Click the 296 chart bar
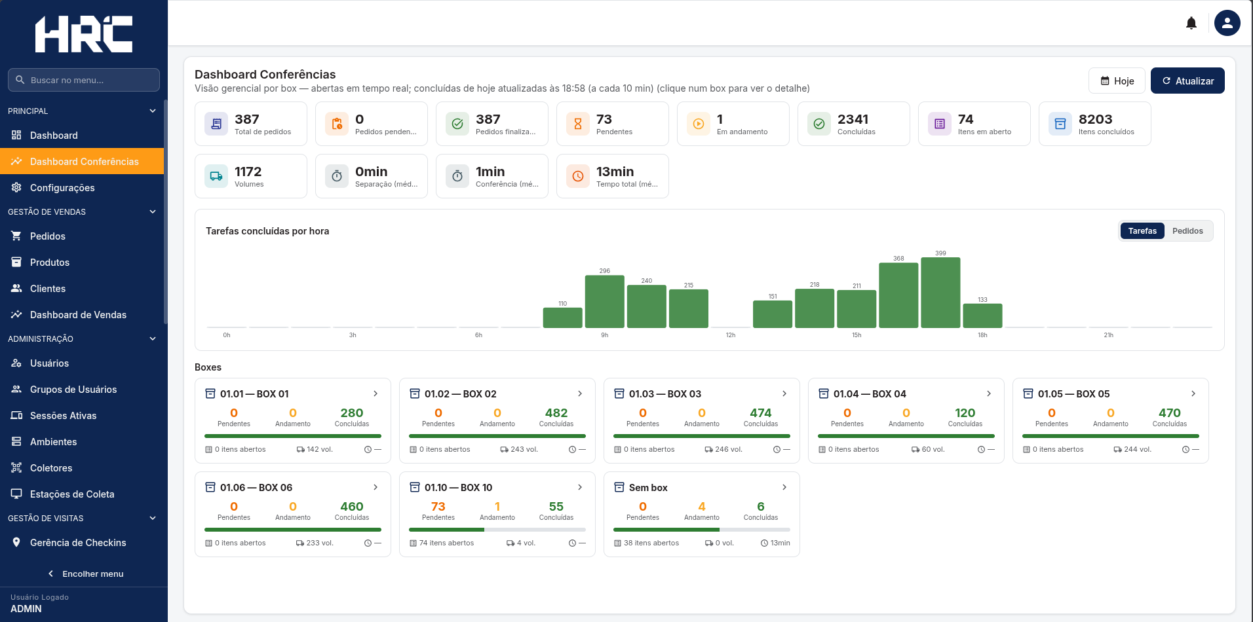 (x=604, y=301)
